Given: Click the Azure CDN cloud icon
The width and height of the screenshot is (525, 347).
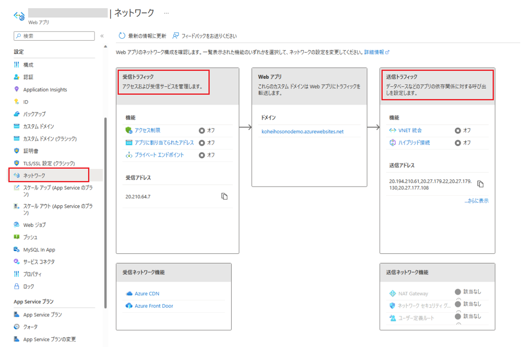Looking at the screenshot, I should click(129, 294).
